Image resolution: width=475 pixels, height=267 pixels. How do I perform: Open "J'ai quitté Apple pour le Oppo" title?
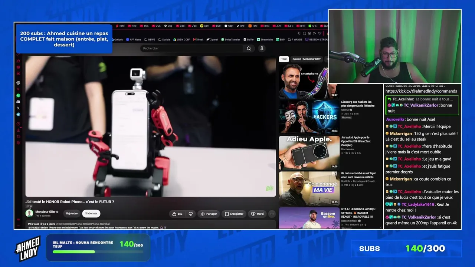pyautogui.click(x=356, y=141)
